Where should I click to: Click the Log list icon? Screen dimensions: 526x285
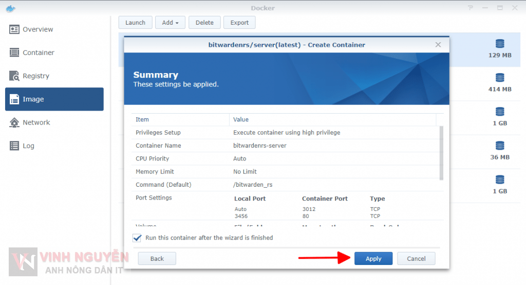pos(14,146)
